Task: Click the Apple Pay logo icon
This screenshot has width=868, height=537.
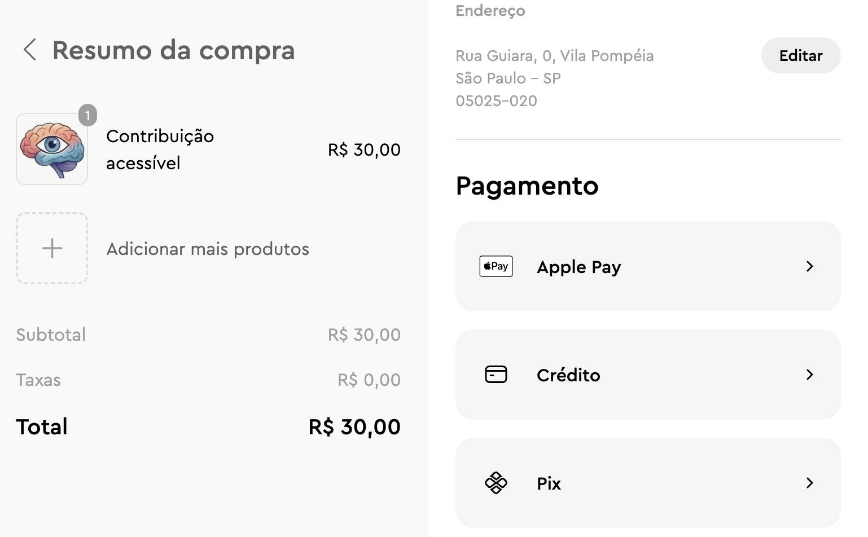Action: pos(496,266)
